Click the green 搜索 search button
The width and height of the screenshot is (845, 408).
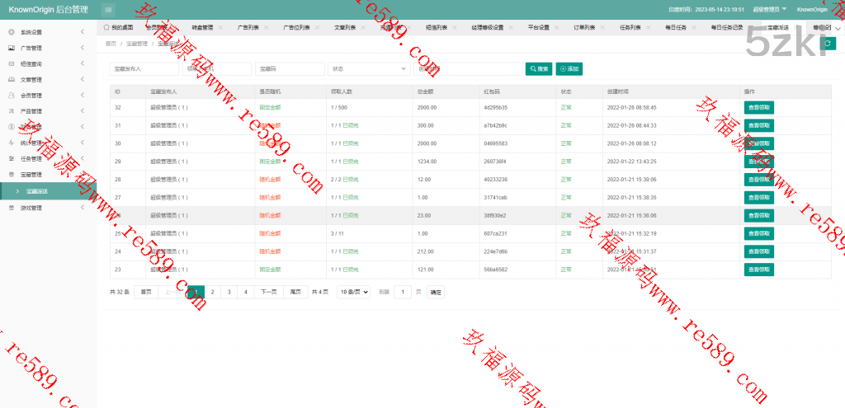[x=538, y=68]
